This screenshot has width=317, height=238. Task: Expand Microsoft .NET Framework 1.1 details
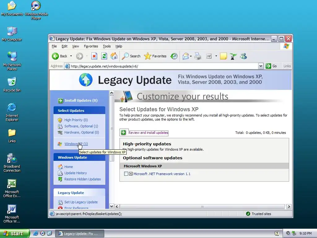coord(131,174)
